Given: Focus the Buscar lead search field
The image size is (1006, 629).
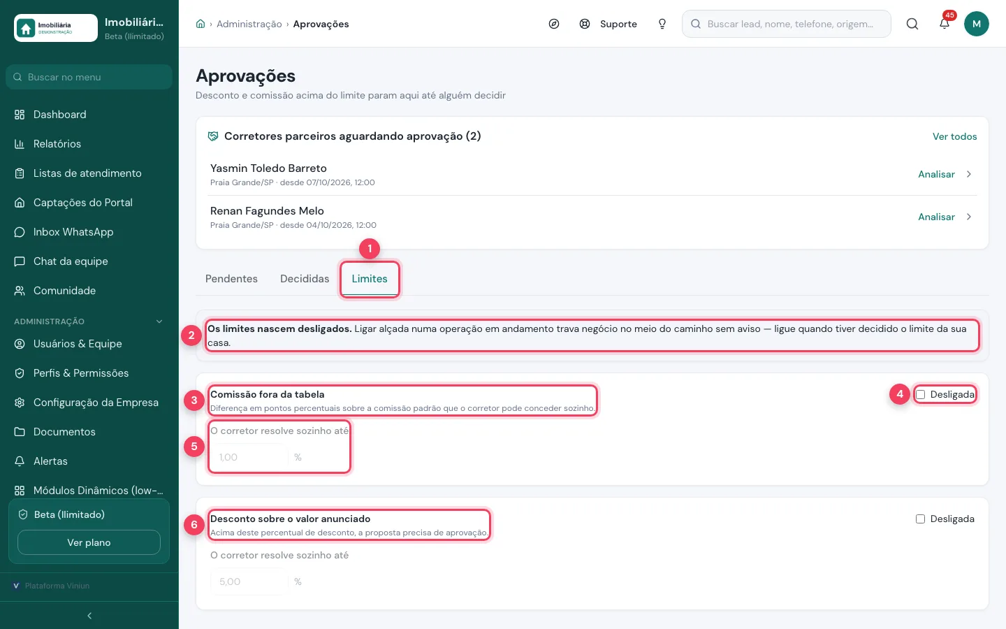Looking at the screenshot, I should pyautogui.click(x=787, y=24).
